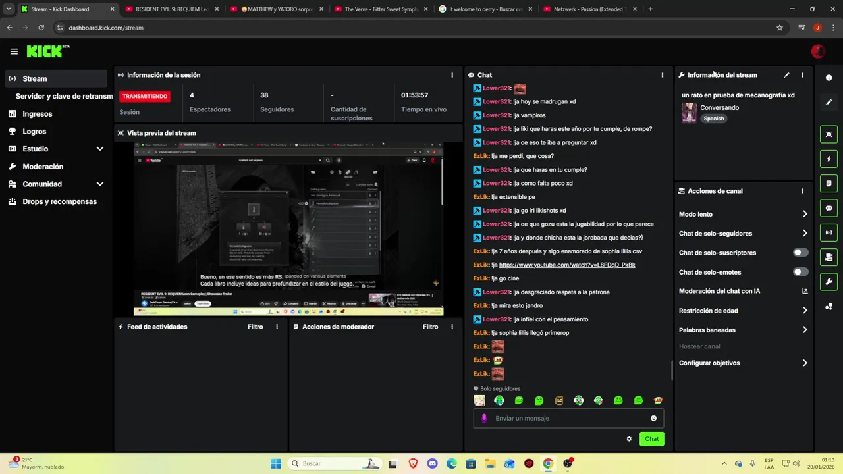Expand Configurar objetivos options
This screenshot has height=474, width=843.
pos(805,363)
